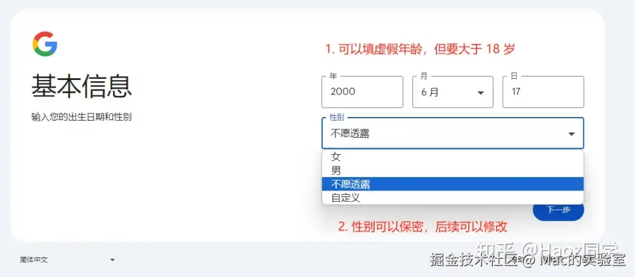The width and height of the screenshot is (635, 277).
Task: Pick 自定义 in the gender list
Action: pos(452,198)
